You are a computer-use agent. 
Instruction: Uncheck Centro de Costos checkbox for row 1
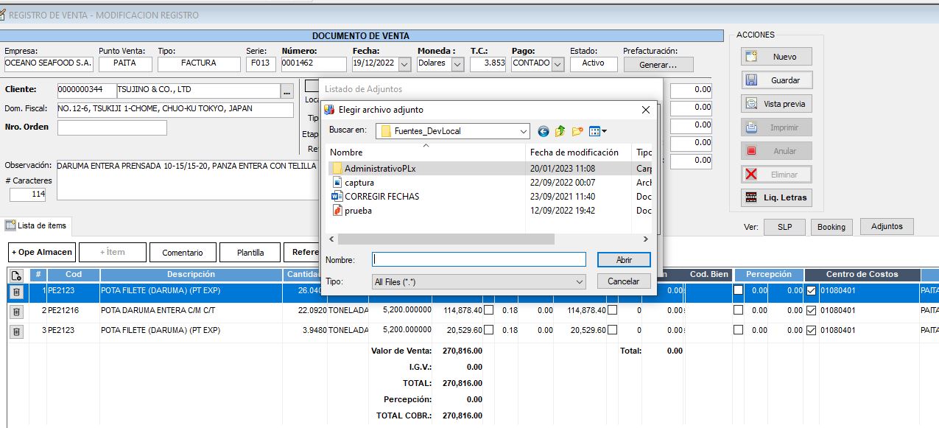[812, 291]
